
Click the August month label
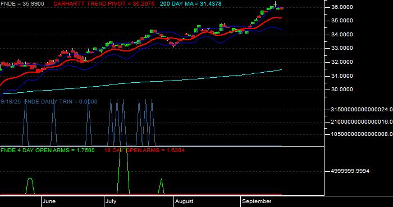pyautogui.click(x=184, y=201)
